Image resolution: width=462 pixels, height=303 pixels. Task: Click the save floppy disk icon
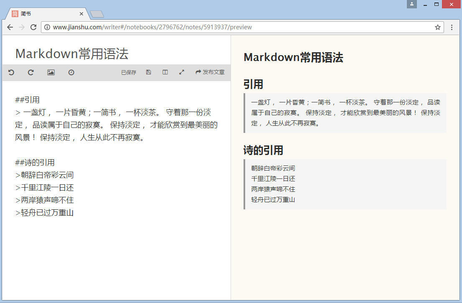pos(149,72)
